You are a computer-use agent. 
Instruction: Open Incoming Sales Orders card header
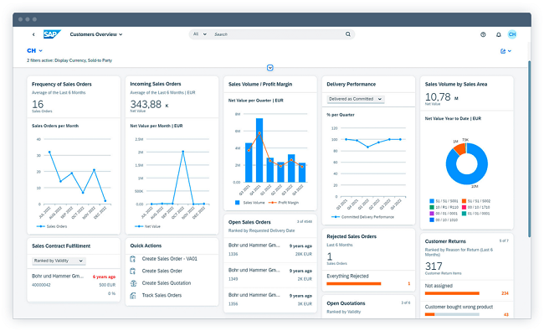click(x=172, y=97)
